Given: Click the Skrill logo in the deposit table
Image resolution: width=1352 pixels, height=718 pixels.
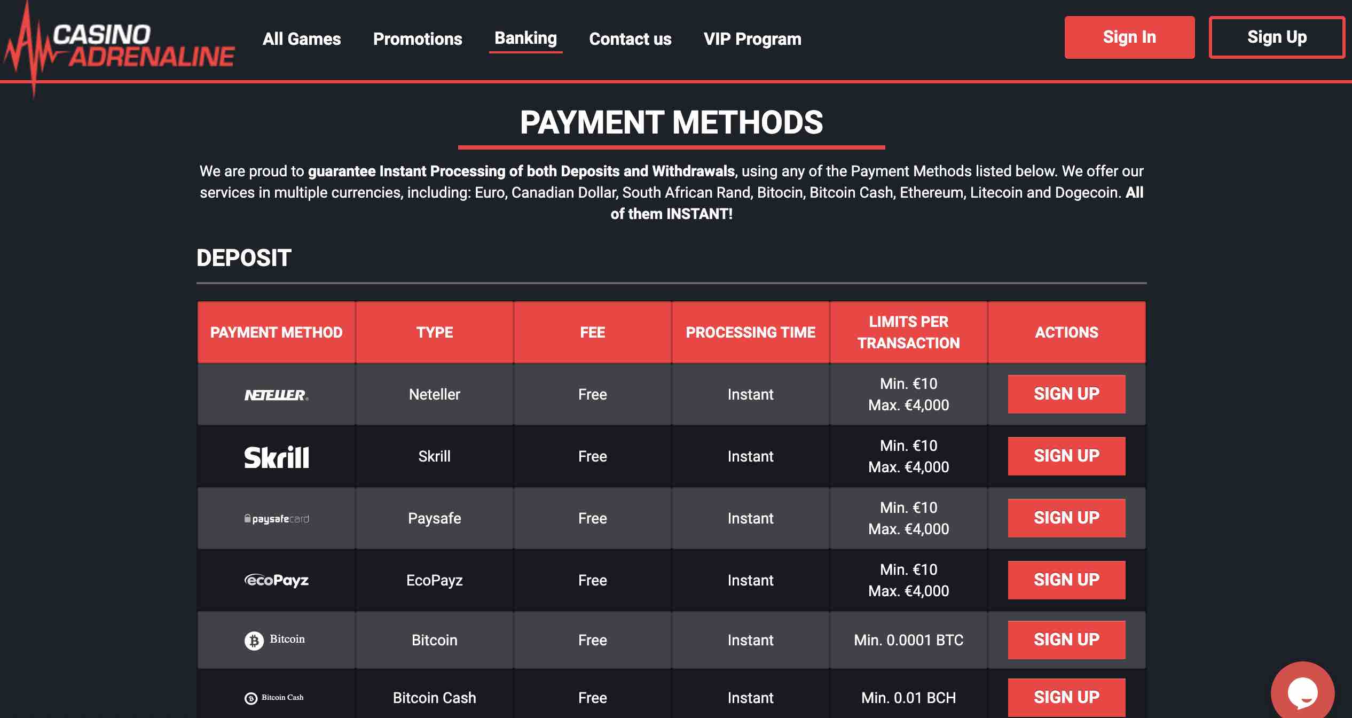Looking at the screenshot, I should click(276, 456).
